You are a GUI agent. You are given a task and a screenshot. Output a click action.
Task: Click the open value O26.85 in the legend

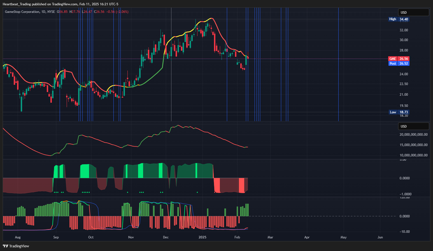[x=62, y=12]
